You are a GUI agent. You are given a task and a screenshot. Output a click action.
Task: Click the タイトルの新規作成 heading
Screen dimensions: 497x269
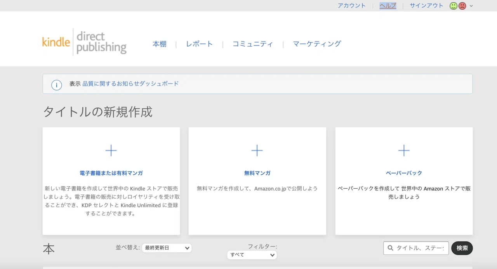point(97,112)
